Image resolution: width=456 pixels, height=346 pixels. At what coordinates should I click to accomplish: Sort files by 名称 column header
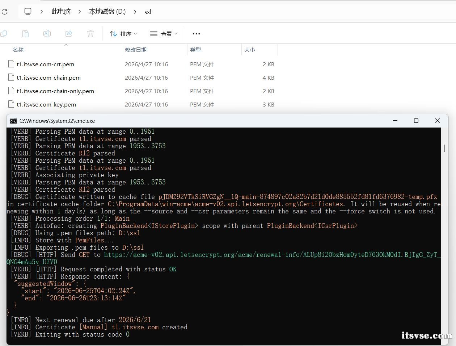(18, 50)
